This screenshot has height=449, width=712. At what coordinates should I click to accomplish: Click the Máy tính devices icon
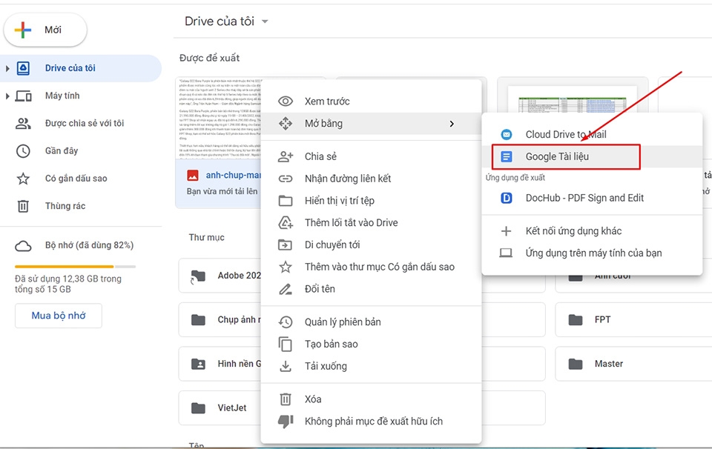click(23, 96)
